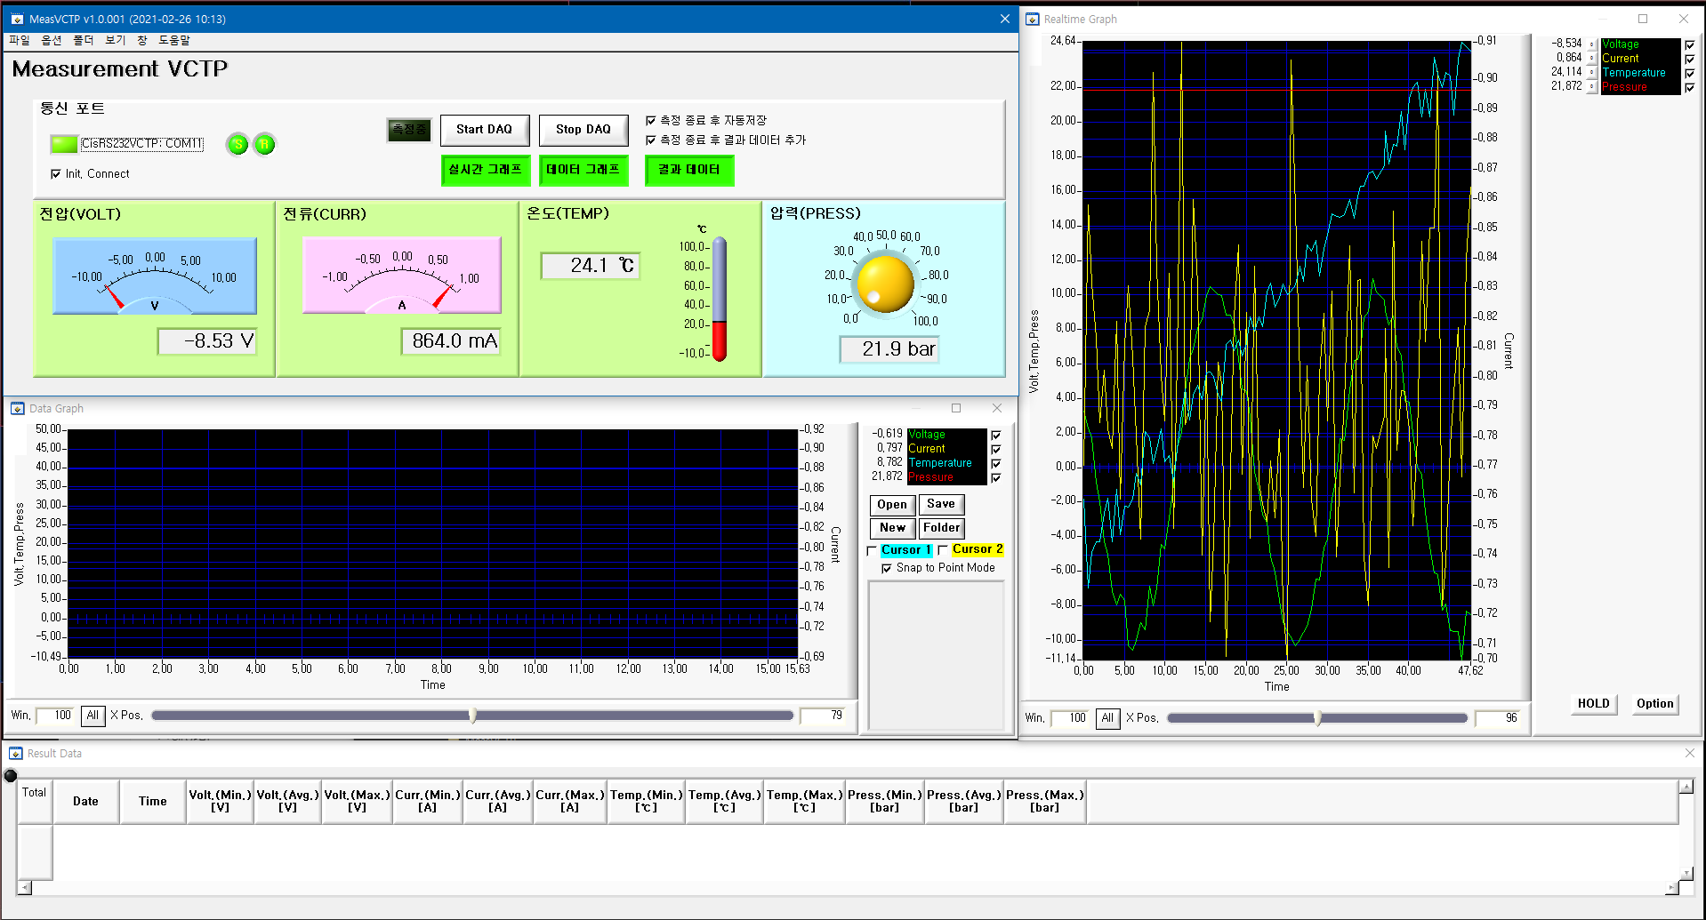
Task: Click the Voltage value stepper in Realtime Graph
Action: pos(1592,44)
